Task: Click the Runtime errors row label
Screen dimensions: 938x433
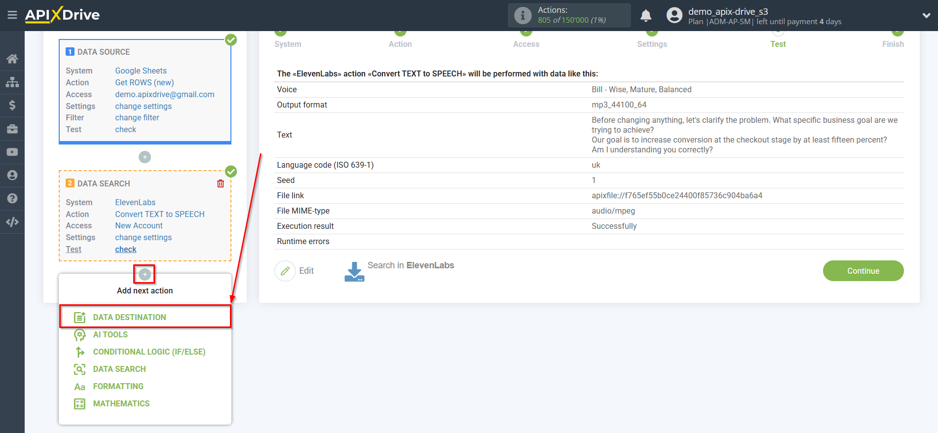Action: (x=303, y=241)
